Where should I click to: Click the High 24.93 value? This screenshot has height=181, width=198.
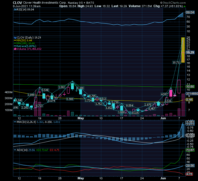[85, 6]
